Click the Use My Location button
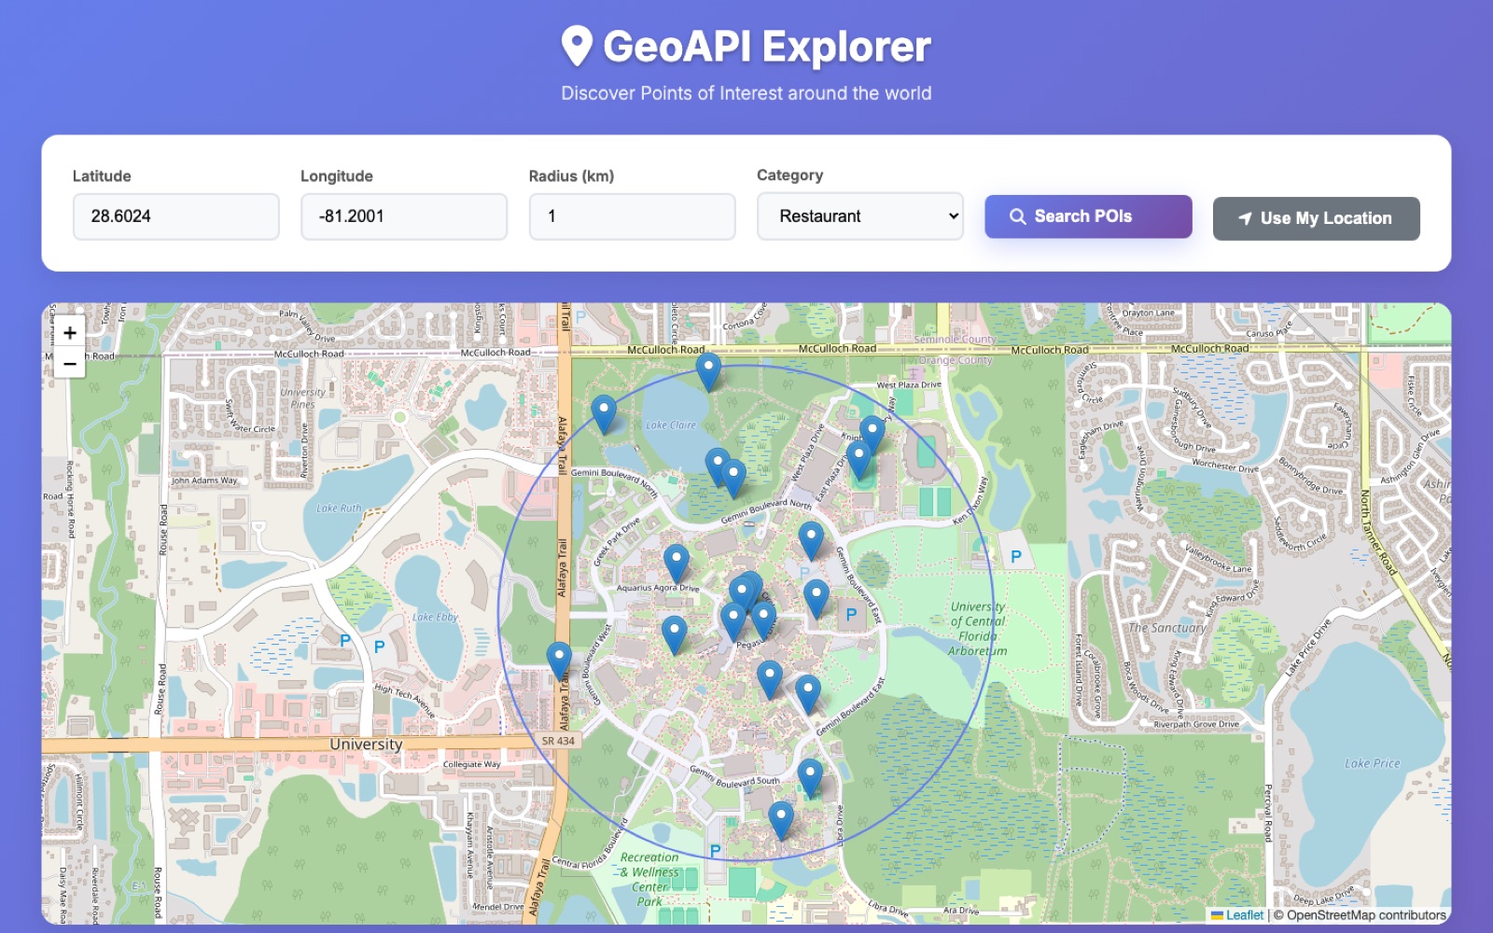The height and width of the screenshot is (933, 1493). pos(1316,218)
